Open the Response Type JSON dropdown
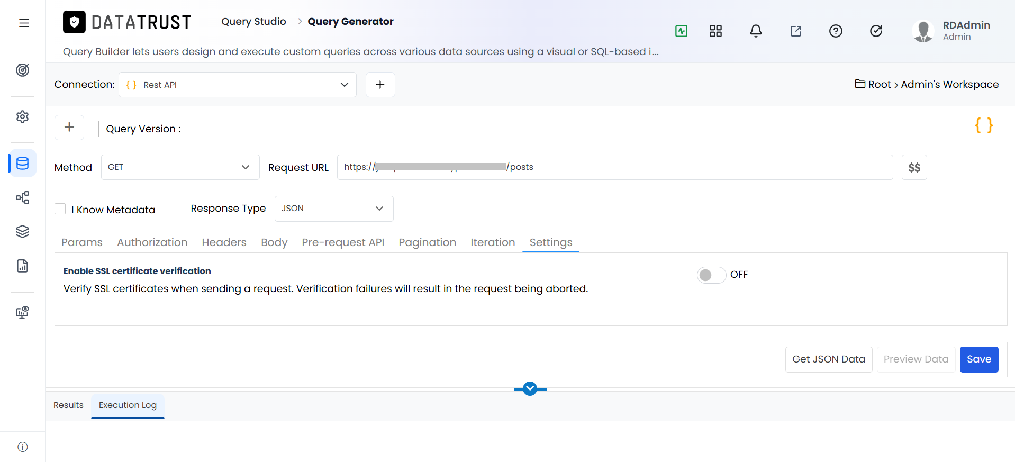 334,209
